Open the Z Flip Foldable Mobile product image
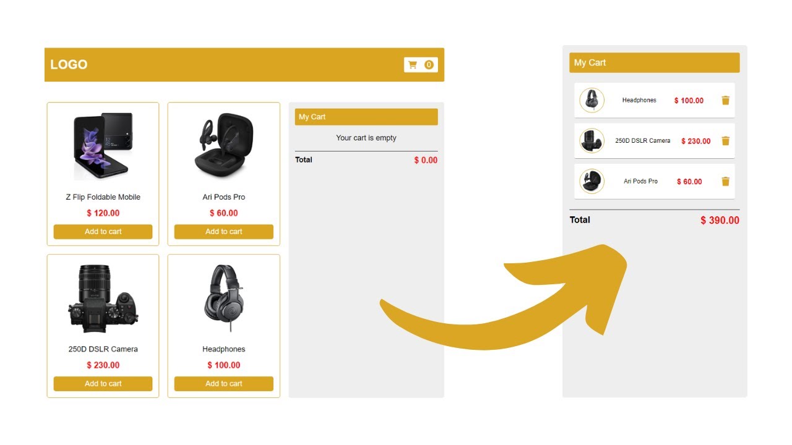Image resolution: width=792 pixels, height=445 pixels. [x=103, y=146]
